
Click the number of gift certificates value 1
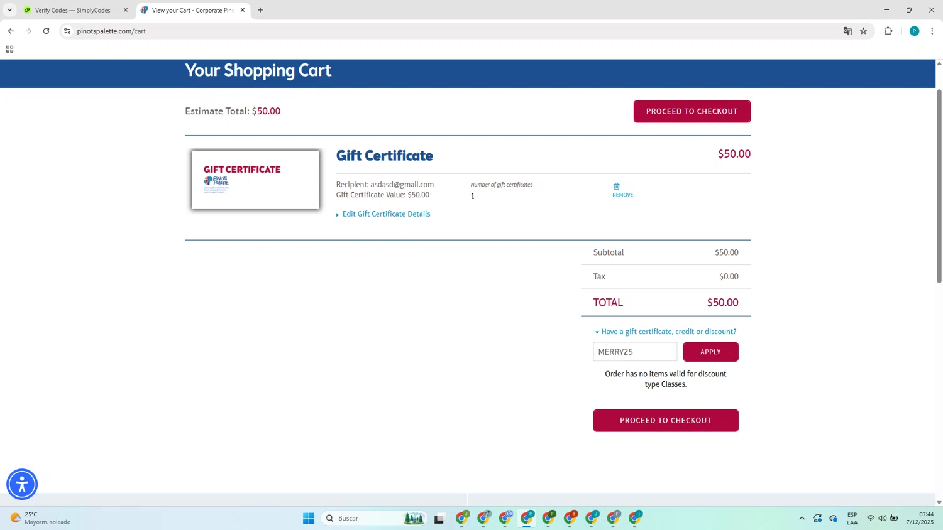point(473,196)
